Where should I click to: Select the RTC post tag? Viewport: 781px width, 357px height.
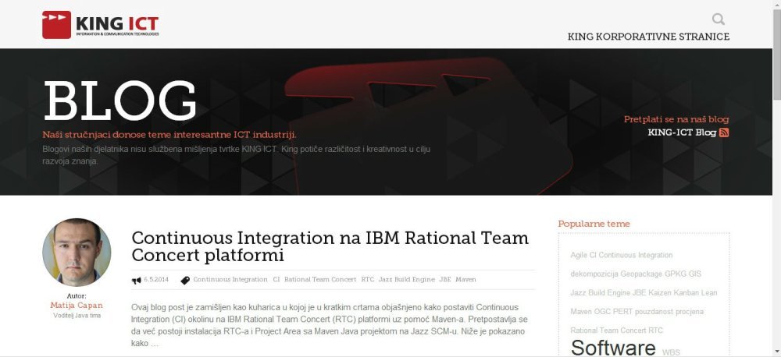(368, 279)
